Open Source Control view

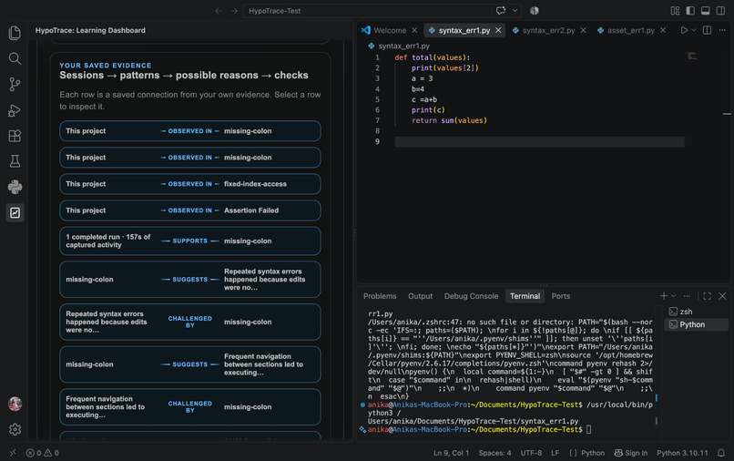[x=15, y=85]
